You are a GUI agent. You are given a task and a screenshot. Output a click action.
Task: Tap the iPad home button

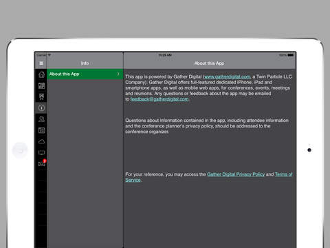coord(20,150)
